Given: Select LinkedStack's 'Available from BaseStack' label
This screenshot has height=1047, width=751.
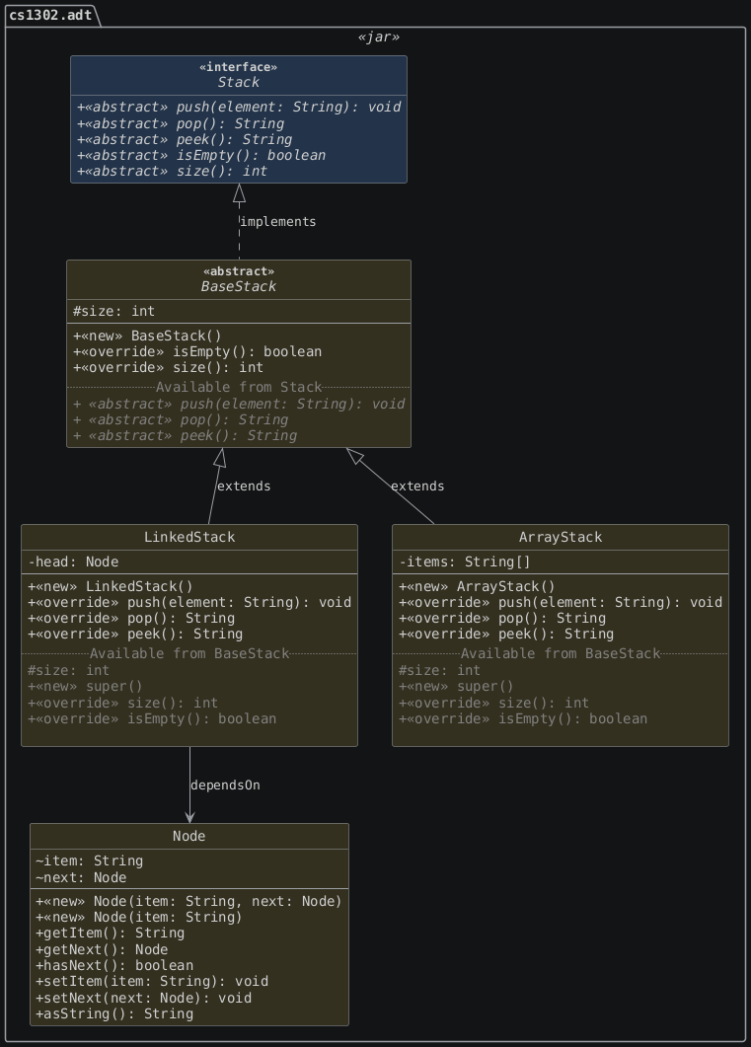Looking at the screenshot, I should point(189,653).
